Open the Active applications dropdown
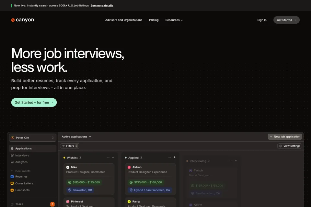The width and height of the screenshot is (311, 207). point(76,137)
